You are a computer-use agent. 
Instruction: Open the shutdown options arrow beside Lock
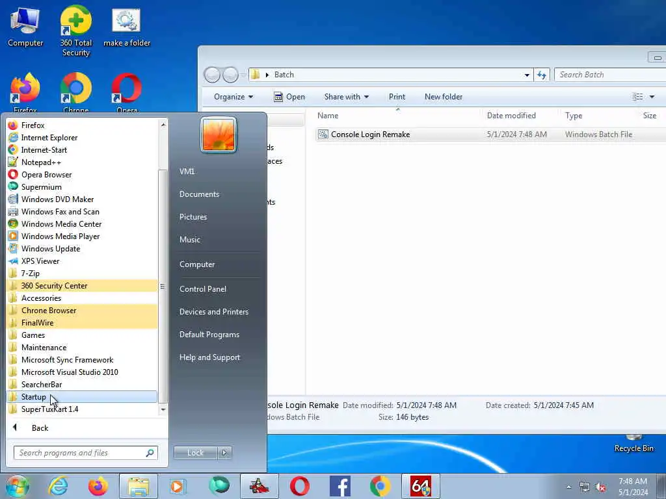[224, 453]
